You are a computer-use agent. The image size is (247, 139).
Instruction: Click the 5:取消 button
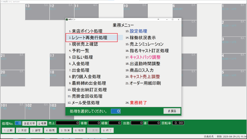point(65,130)
